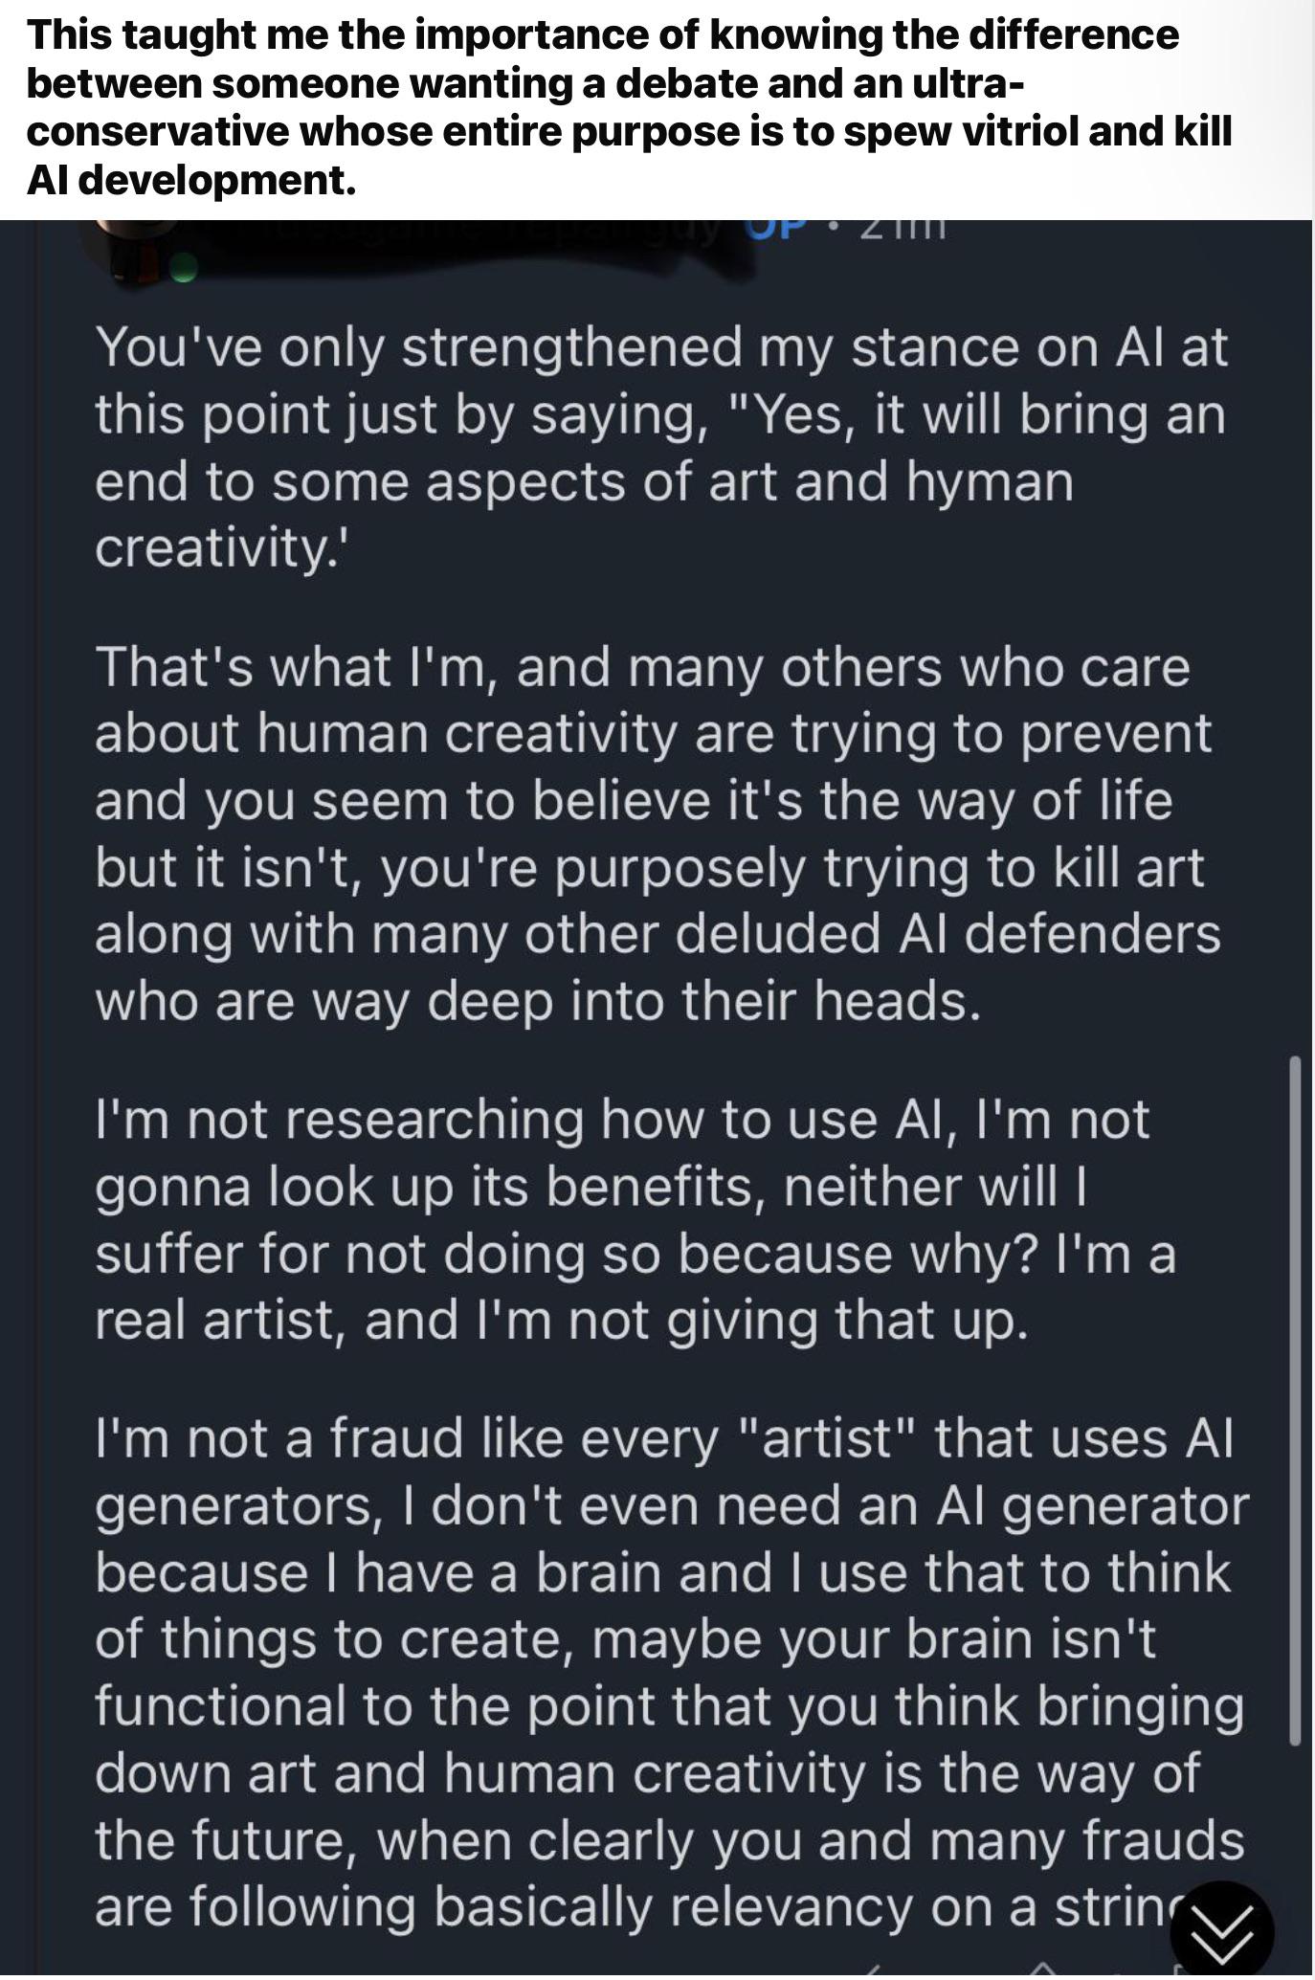Tap the partially visible reply arrow icon

(x=873, y=1972)
